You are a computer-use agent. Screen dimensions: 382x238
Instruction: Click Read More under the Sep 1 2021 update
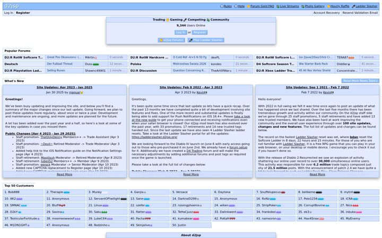click(x=317, y=175)
